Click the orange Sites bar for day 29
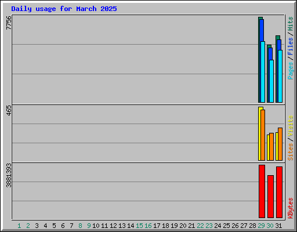Screen dimensions: 297x232 point(263,135)
